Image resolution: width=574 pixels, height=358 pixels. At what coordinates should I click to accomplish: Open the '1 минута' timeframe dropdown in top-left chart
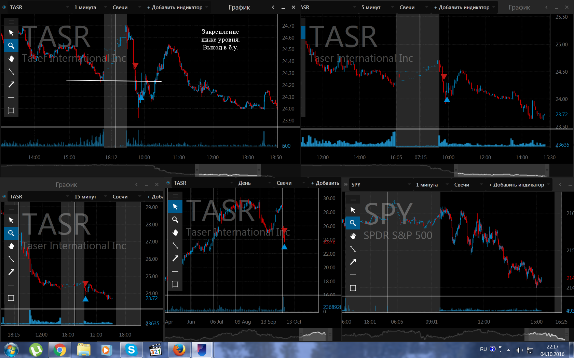(90, 7)
